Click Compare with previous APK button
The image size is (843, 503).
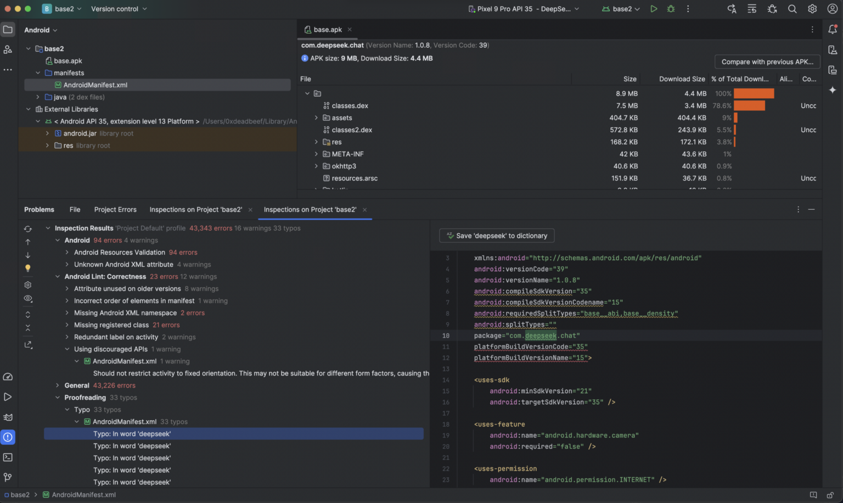767,62
